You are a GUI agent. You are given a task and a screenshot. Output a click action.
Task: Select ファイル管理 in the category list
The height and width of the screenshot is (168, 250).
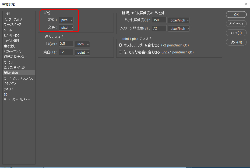point(19,41)
